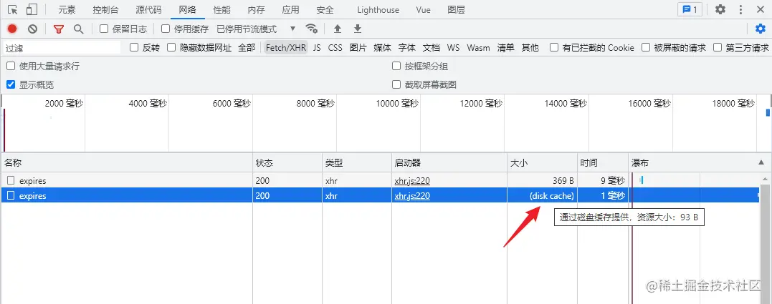
Task: Select the 全部 all-types filter
Action: pos(247,48)
